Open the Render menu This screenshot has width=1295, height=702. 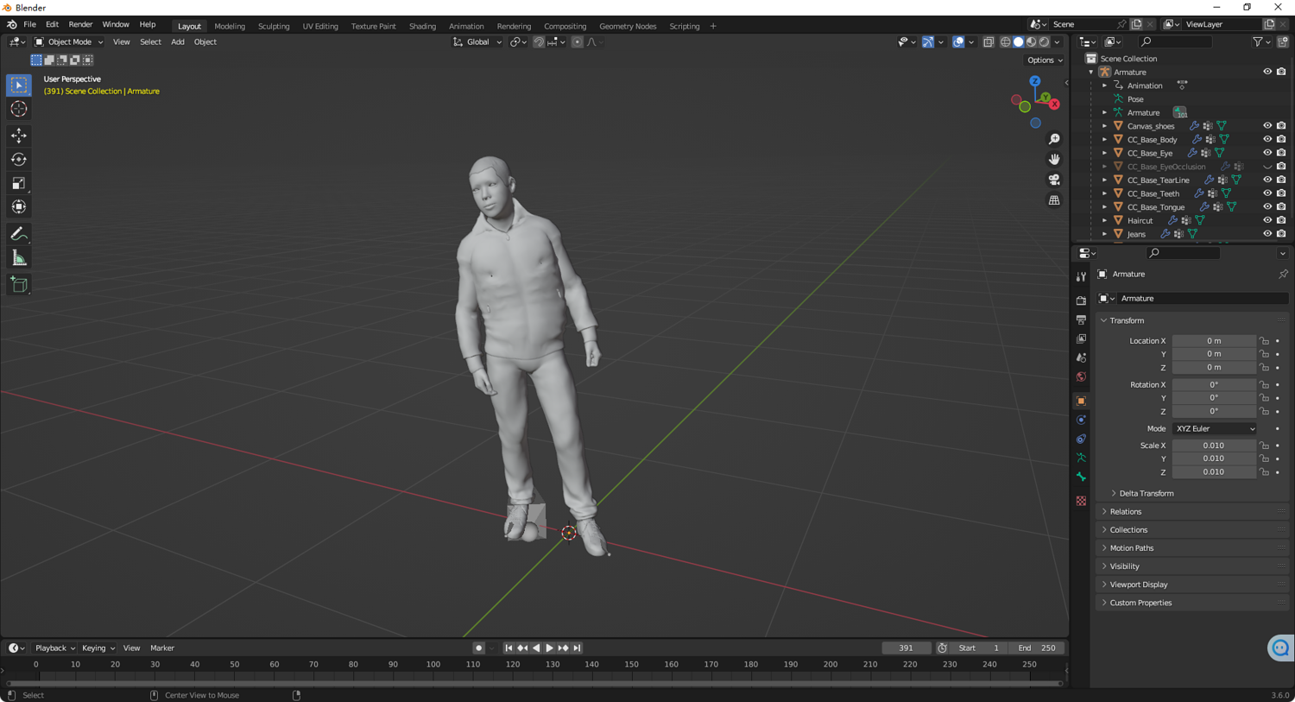click(x=80, y=25)
